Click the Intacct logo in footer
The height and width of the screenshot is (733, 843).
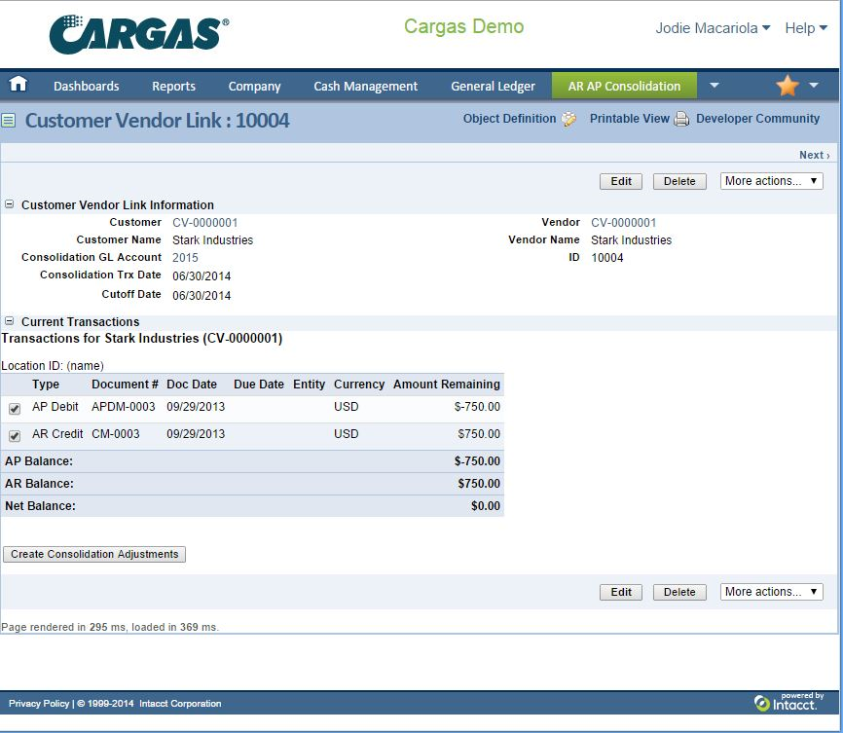pos(787,702)
